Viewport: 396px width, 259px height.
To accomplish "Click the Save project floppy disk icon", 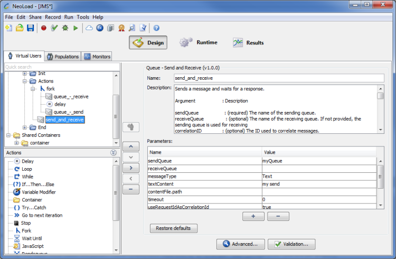I will 30,27.
